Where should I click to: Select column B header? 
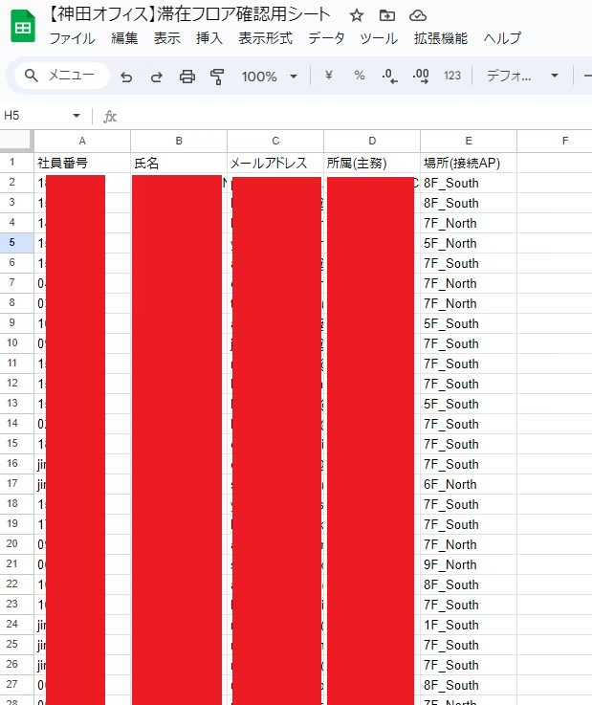(x=179, y=142)
